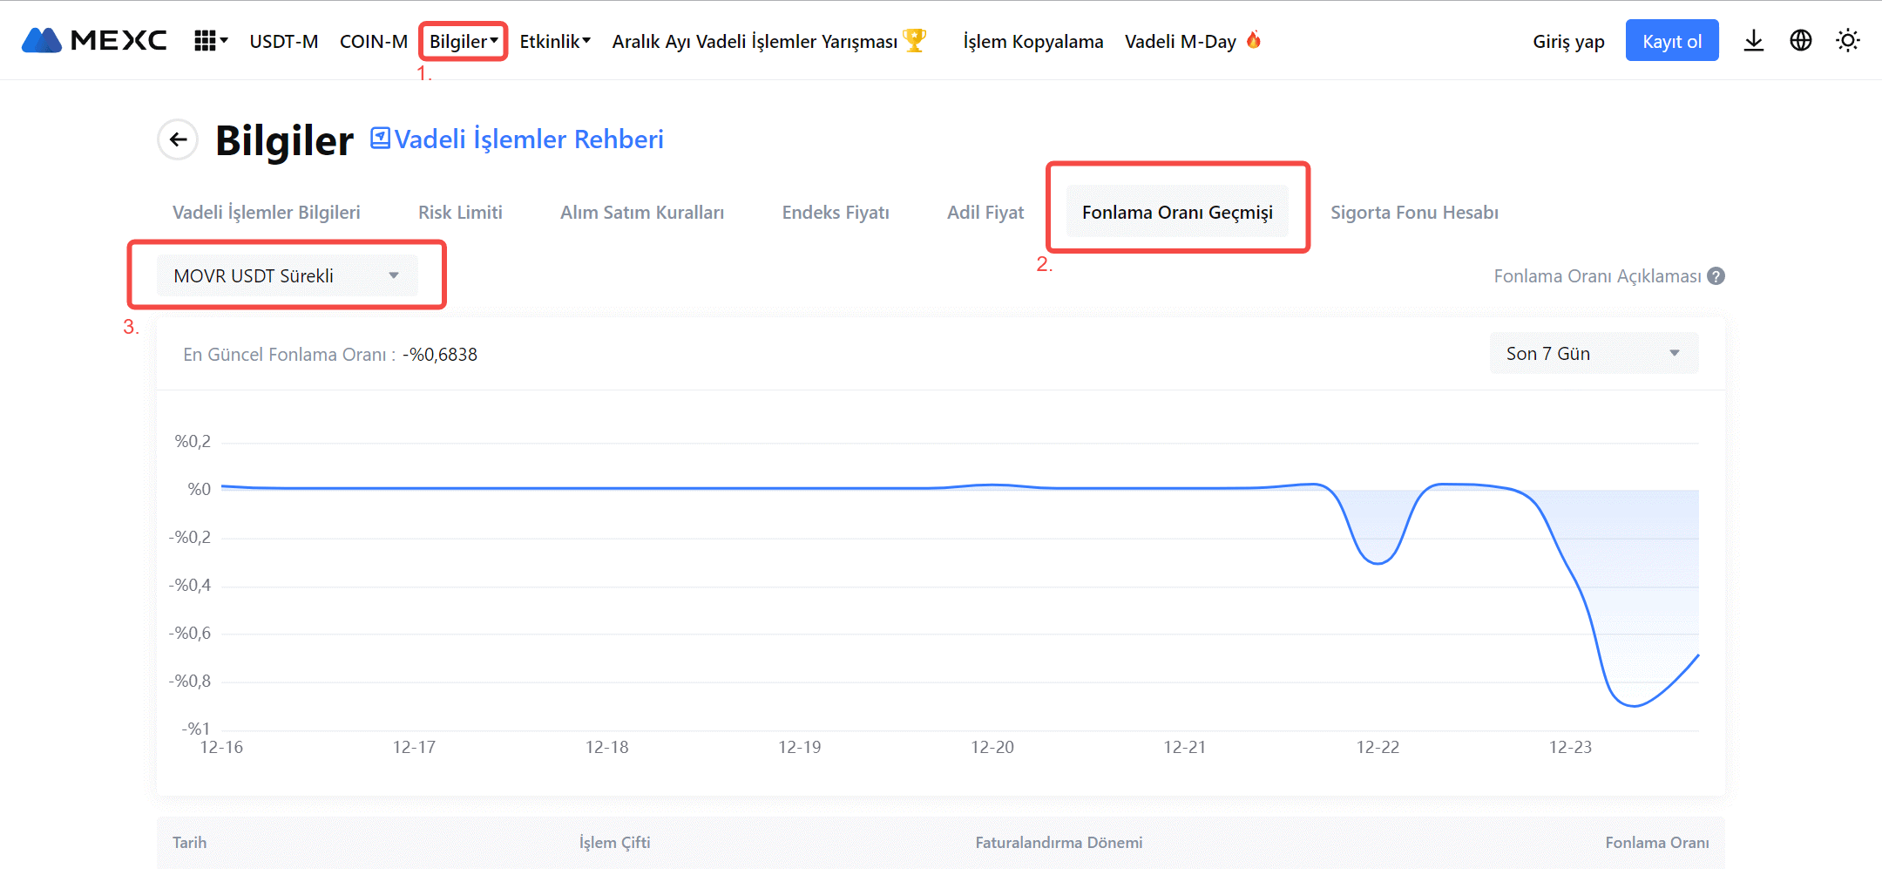Image resolution: width=1882 pixels, height=882 pixels.
Task: Expand the Son 7 Gün period dropdown
Action: click(1593, 354)
